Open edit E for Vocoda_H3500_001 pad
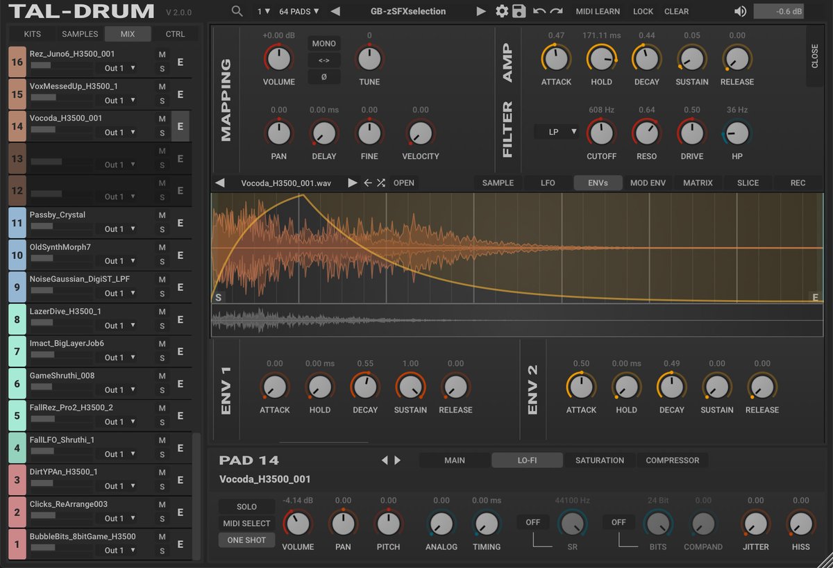Screen dimensions: 833x568 point(180,126)
